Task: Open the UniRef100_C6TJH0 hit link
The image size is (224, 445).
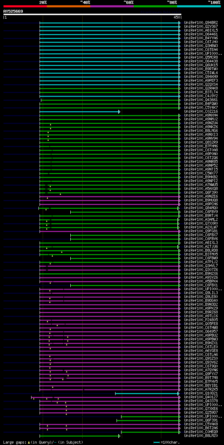Action: click(201, 42)
